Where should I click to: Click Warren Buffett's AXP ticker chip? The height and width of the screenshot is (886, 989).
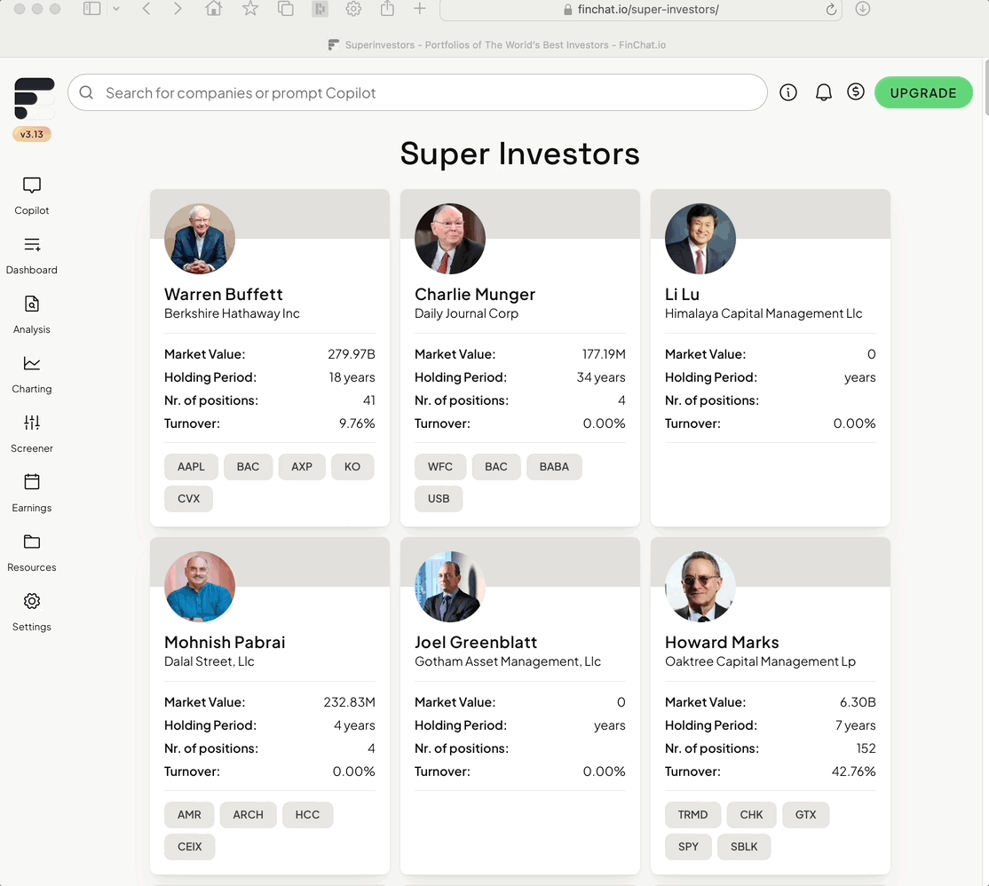[302, 467]
